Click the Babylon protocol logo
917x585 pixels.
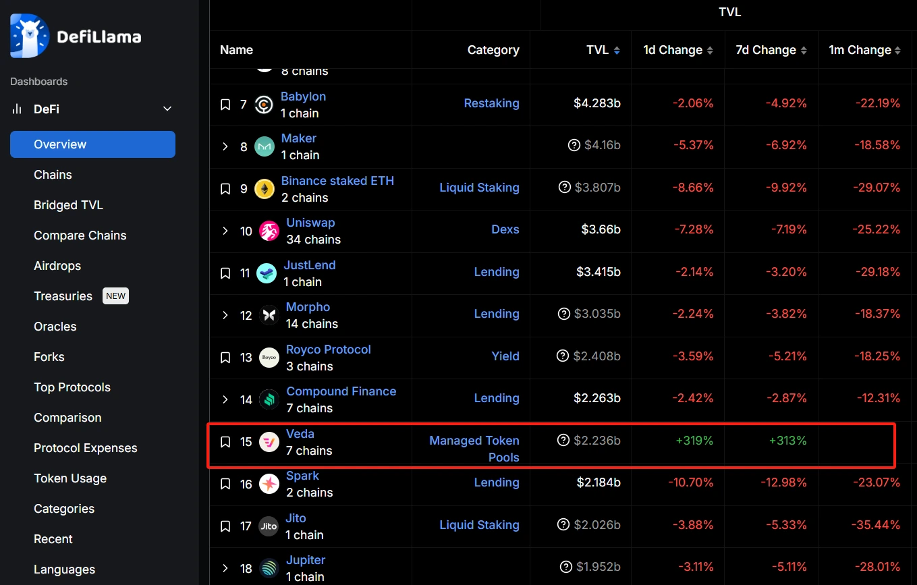(264, 105)
